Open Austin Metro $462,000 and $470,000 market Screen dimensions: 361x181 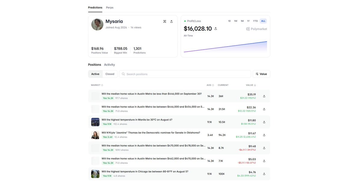153,158
